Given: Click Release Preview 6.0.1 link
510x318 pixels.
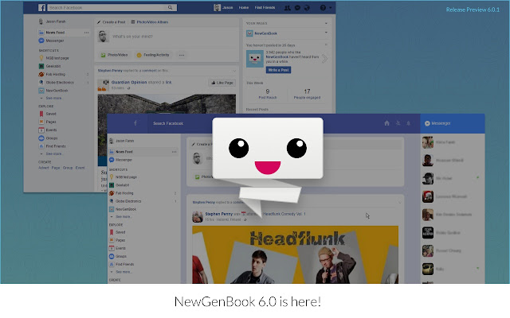Looking at the screenshot, I should tap(473, 10).
